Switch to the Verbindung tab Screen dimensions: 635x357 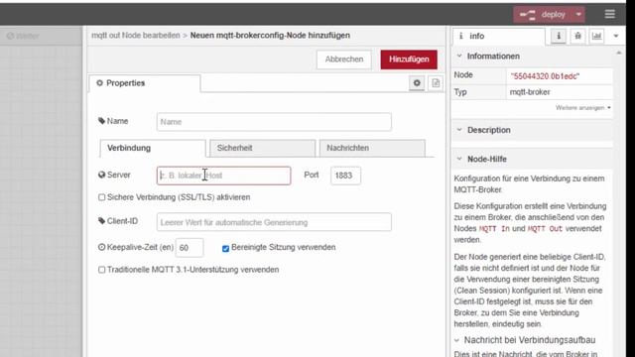(x=153, y=148)
